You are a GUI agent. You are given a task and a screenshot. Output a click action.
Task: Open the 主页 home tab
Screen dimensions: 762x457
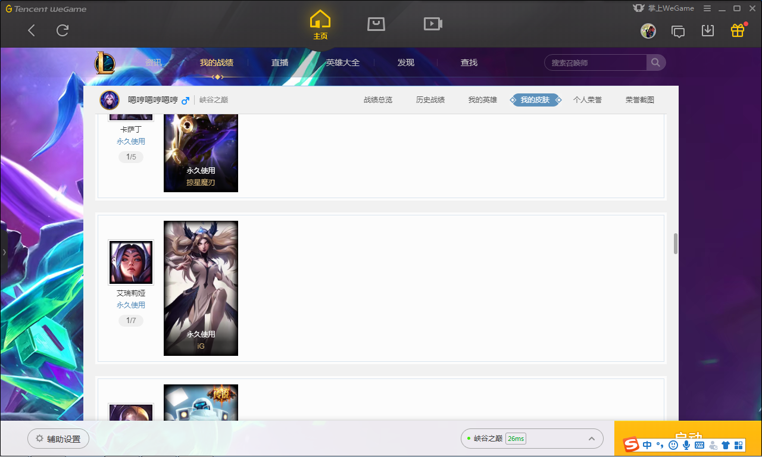coord(320,25)
